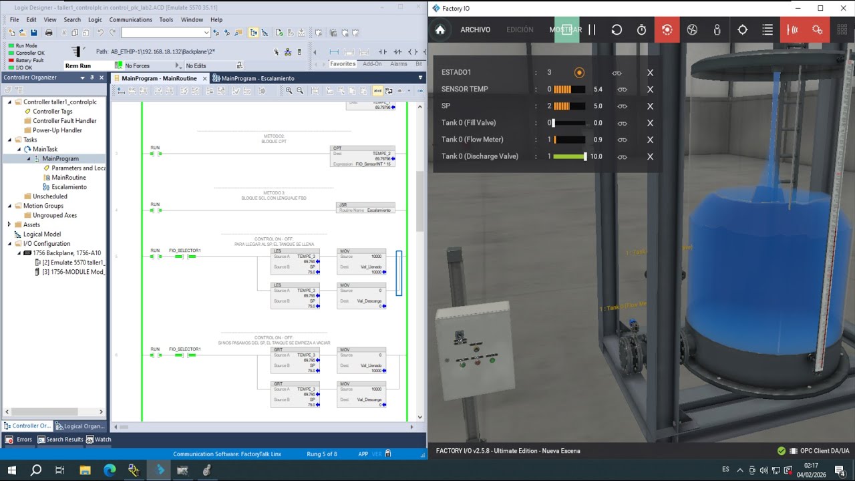Click the No Edits lock icon

pyautogui.click(x=239, y=65)
